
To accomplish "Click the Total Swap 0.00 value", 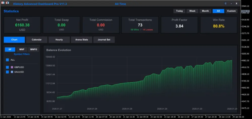I will [61, 25].
